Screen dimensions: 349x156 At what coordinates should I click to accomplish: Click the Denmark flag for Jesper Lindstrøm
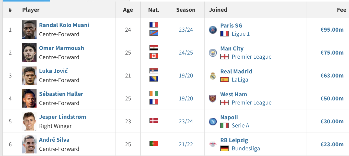154,121
